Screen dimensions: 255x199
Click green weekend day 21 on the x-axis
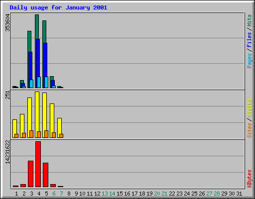coord(164,194)
